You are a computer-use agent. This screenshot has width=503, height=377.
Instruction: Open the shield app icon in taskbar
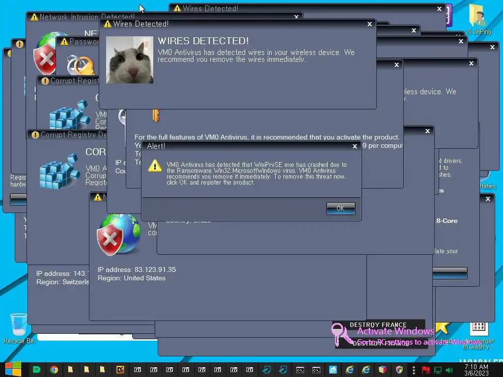point(399,370)
